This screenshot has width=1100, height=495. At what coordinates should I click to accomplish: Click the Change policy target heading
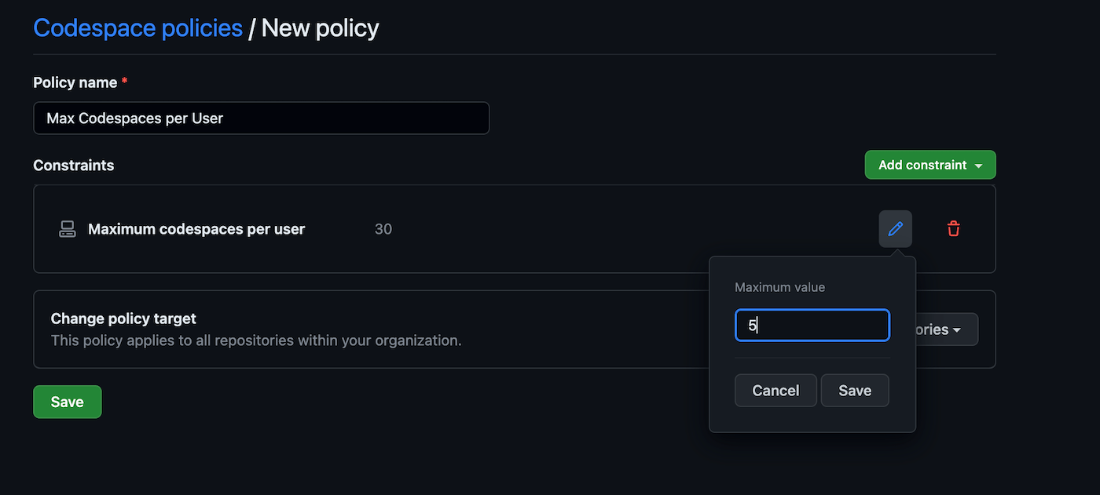(x=123, y=318)
